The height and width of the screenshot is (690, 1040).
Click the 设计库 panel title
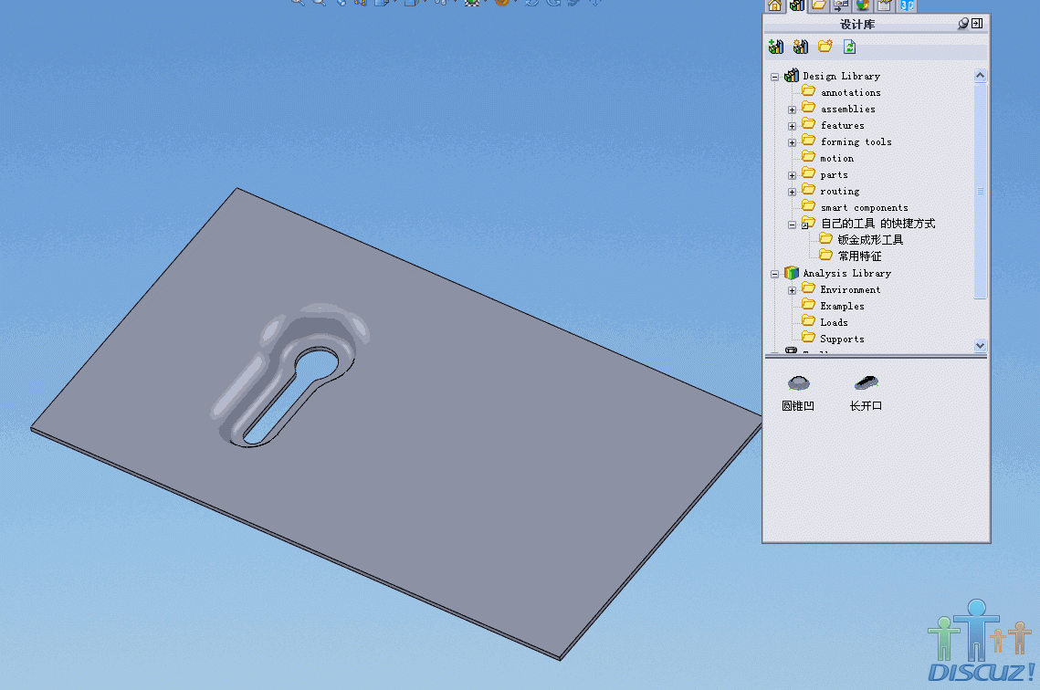coord(857,24)
